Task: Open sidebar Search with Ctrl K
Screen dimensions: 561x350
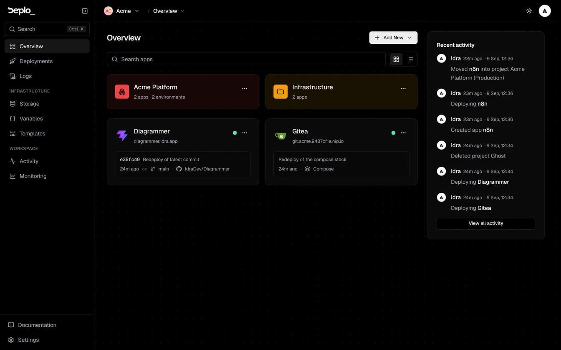Action: [x=47, y=29]
